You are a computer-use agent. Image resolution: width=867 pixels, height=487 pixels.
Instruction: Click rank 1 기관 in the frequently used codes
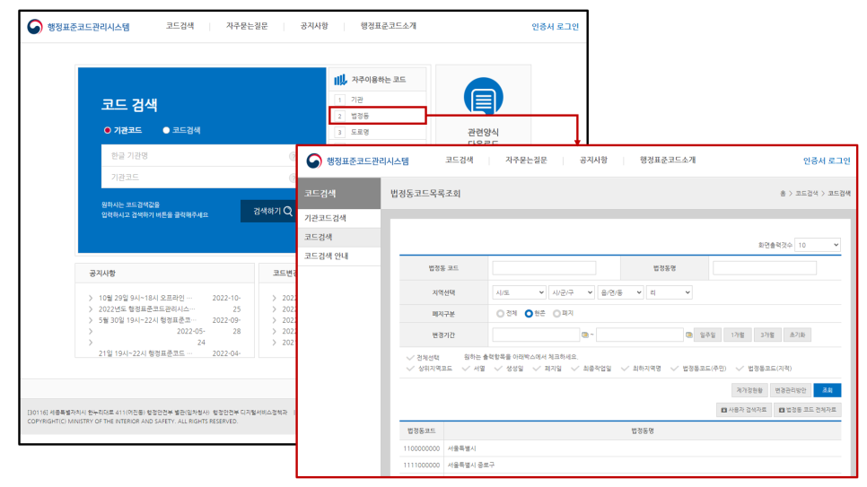click(378, 100)
